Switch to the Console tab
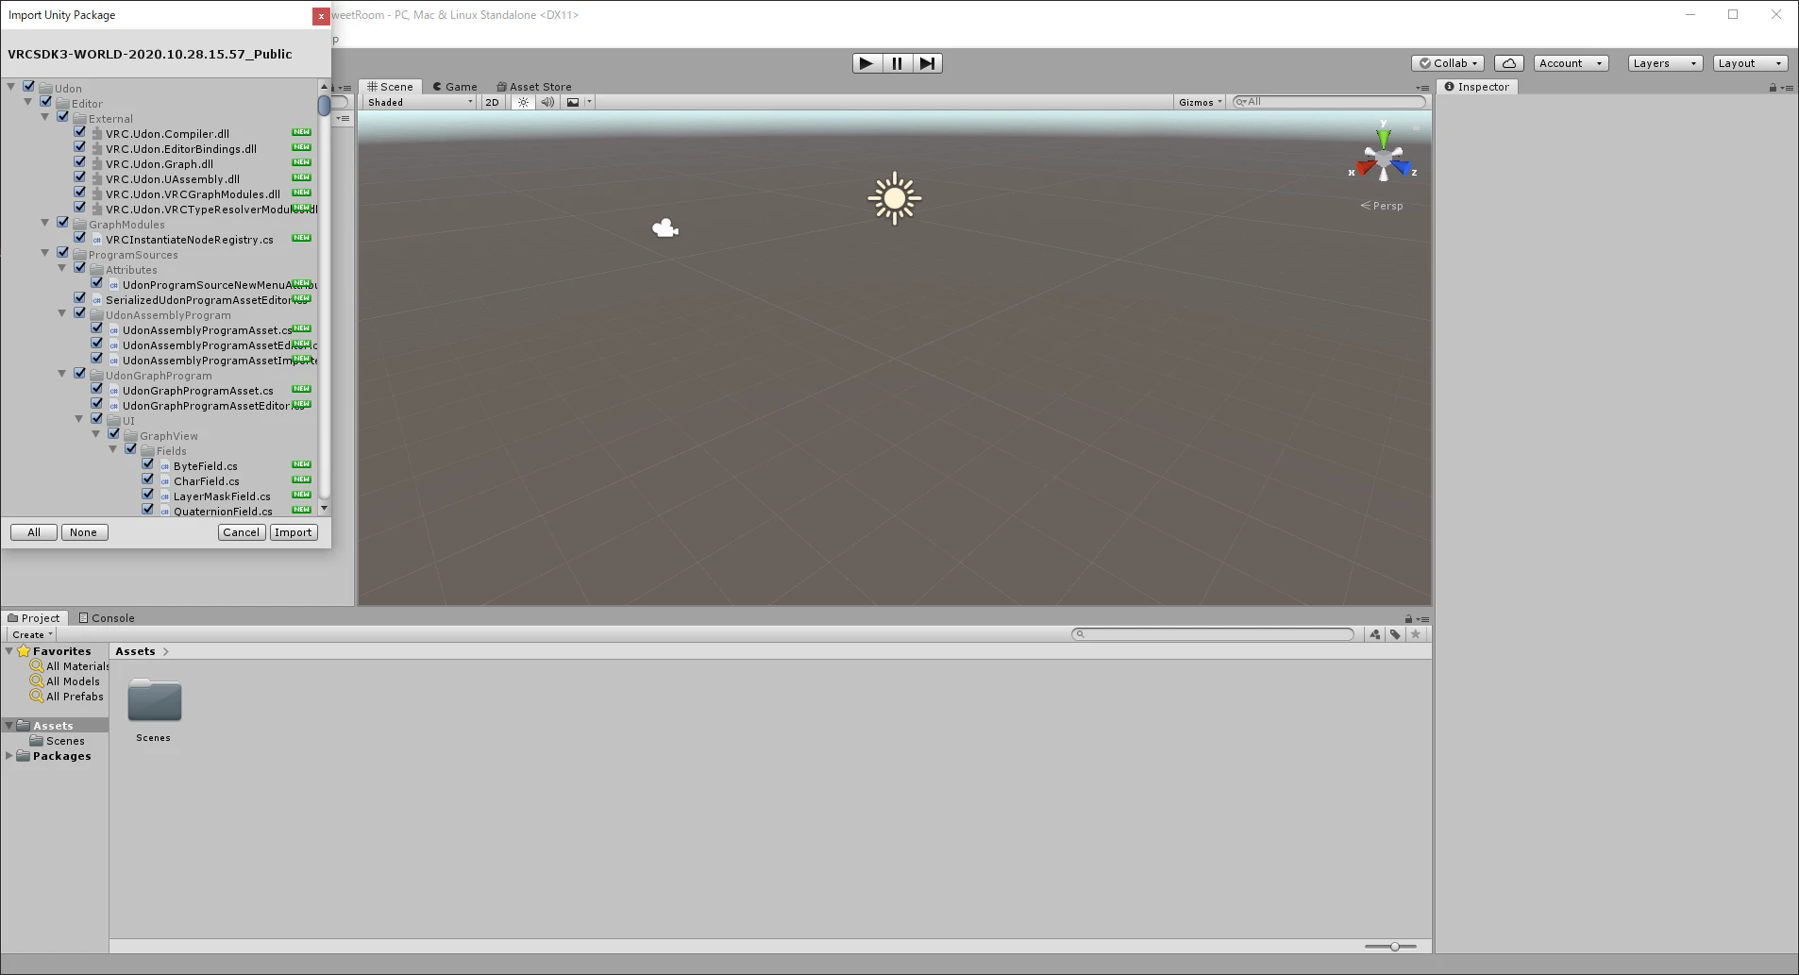This screenshot has height=975, width=1799. click(107, 618)
